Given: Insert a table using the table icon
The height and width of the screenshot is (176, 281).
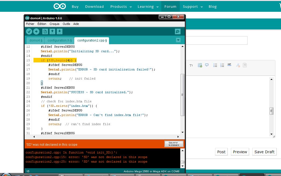Looking at the screenshot, I should coord(200,65).
